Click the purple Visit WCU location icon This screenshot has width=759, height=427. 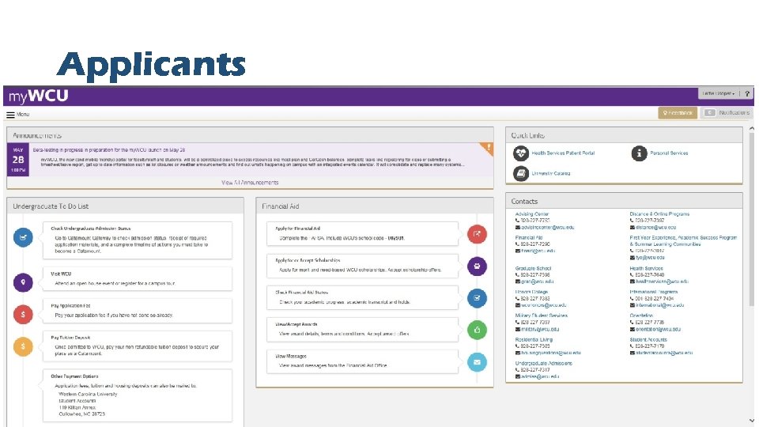(x=23, y=282)
